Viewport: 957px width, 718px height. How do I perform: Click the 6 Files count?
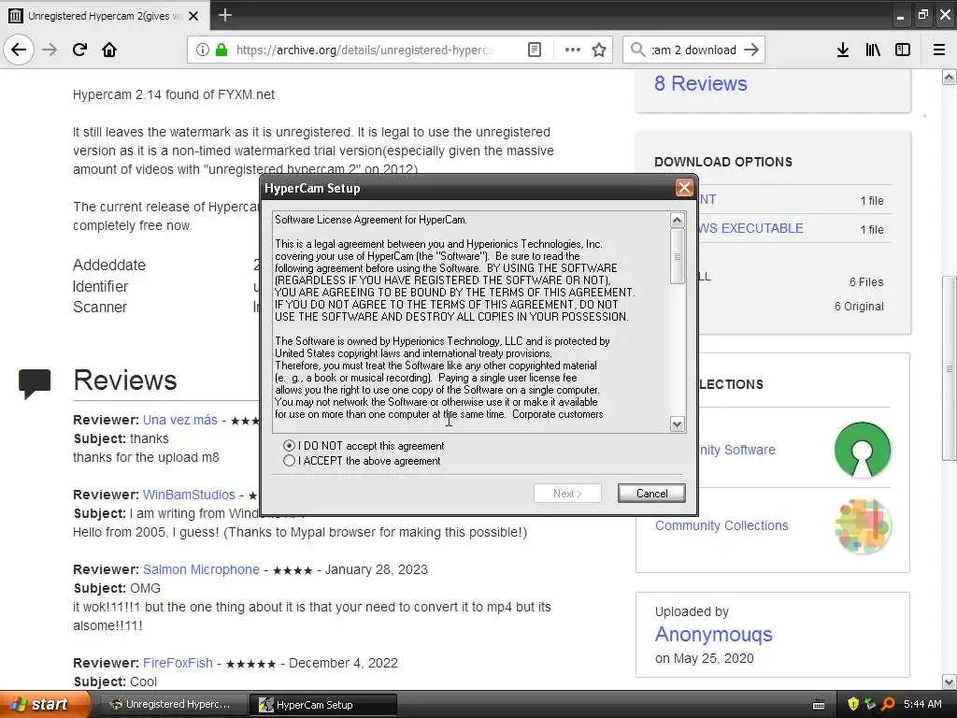(x=866, y=282)
